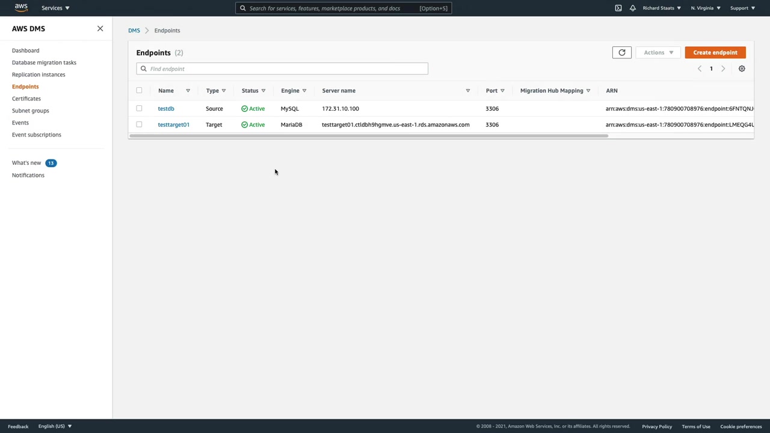This screenshot has height=433, width=770.
Task: Open Database migration tasks
Action: point(44,63)
